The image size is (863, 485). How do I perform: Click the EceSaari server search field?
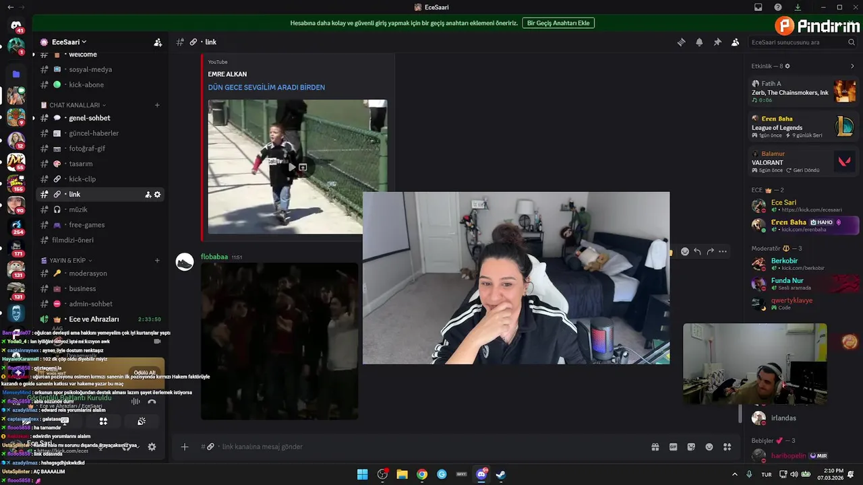click(x=803, y=42)
